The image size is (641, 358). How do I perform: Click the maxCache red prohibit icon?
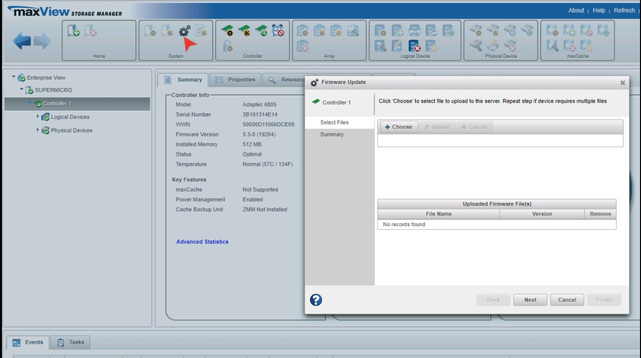pyautogui.click(x=586, y=31)
